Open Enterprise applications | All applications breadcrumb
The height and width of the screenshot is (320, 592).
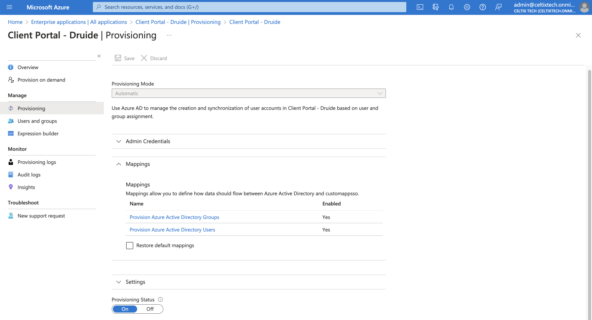point(79,22)
